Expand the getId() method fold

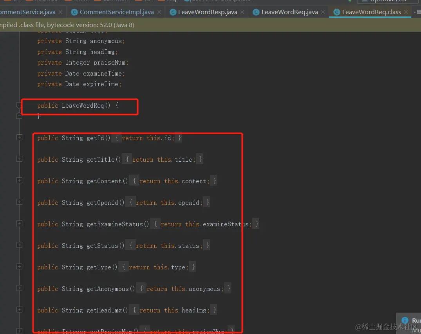tap(19, 137)
